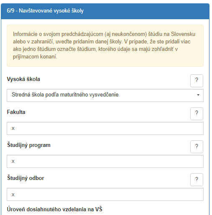Click the 'x' value inside Fakulta field
Viewport: 212px width, 215px height.
[13, 128]
